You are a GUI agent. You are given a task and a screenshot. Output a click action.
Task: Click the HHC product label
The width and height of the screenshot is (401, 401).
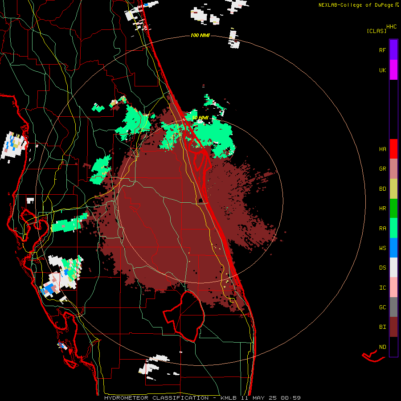point(392,27)
